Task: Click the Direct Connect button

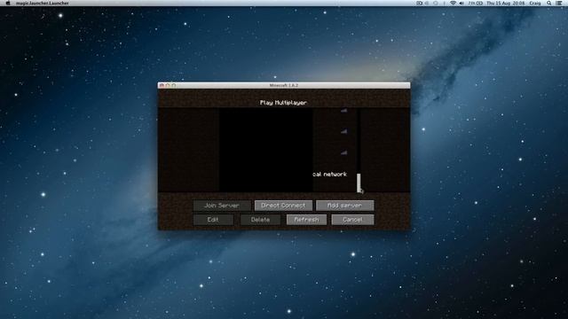Action: click(x=283, y=206)
